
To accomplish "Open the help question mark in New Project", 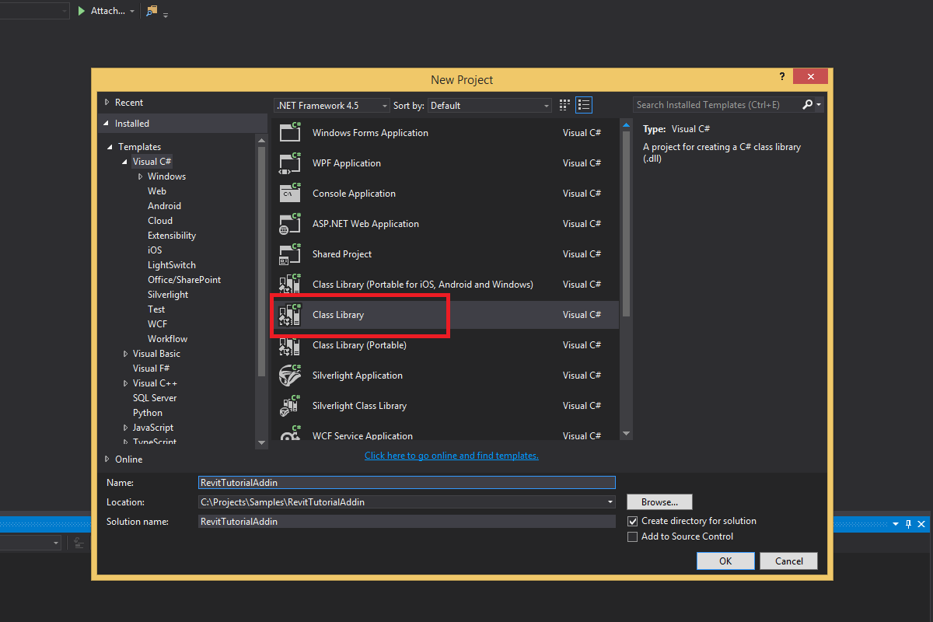I will [782, 76].
